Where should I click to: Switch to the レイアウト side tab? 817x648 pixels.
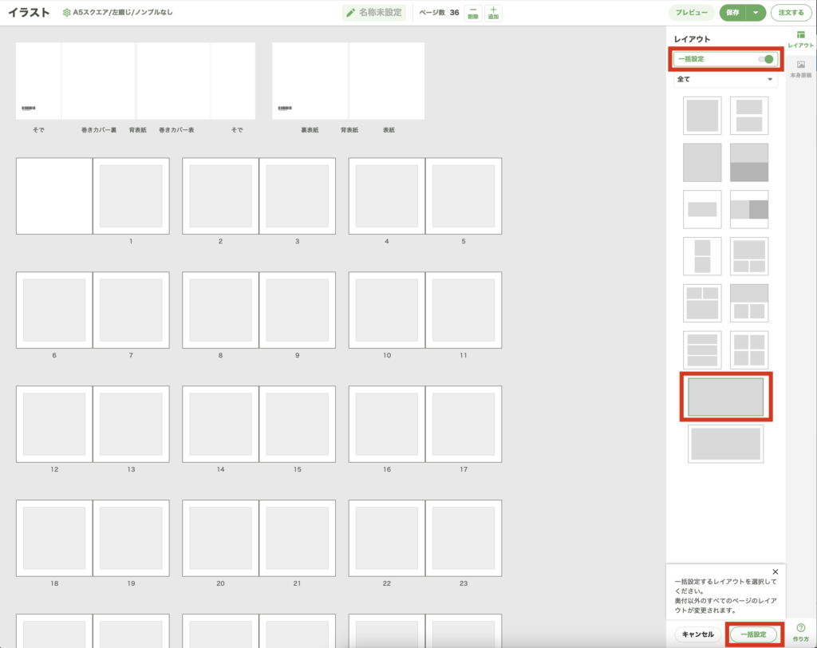800,39
